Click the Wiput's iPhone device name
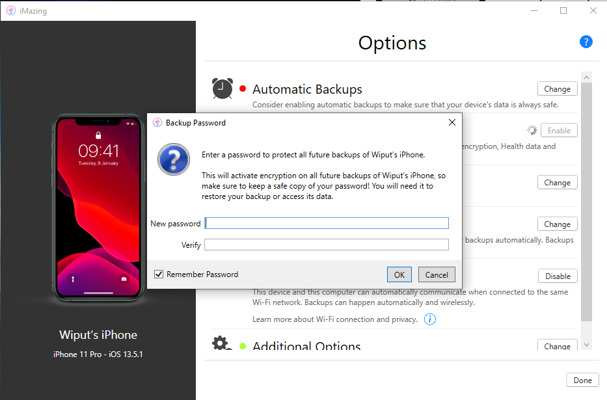Screen dimensions: 607x400 (x=98, y=334)
